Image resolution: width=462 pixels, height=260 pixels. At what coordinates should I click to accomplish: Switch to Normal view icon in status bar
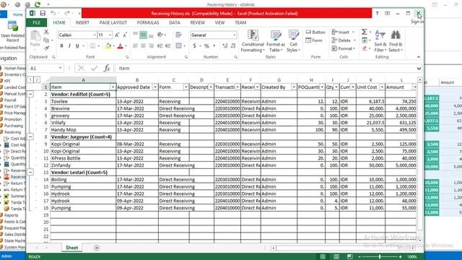point(323,257)
